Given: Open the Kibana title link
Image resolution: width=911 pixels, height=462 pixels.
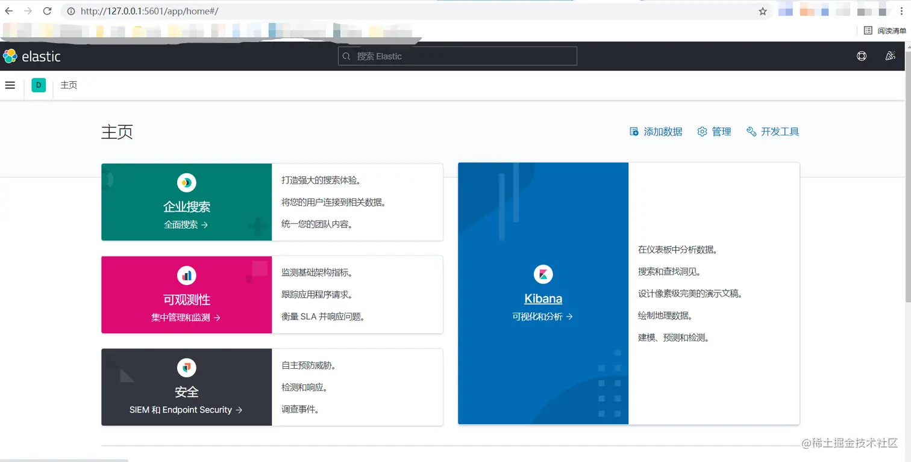Looking at the screenshot, I should click(x=543, y=298).
